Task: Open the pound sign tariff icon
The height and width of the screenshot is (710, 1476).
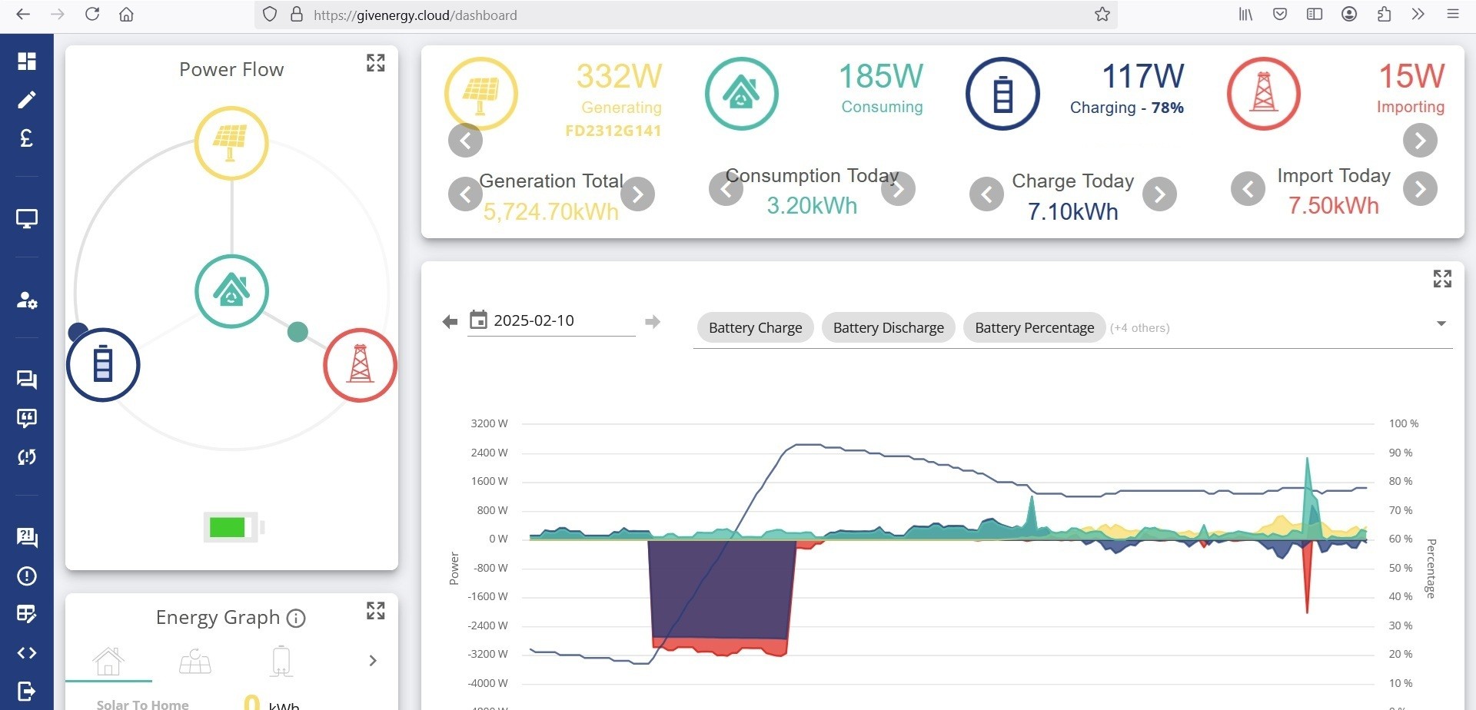Action: pos(27,138)
